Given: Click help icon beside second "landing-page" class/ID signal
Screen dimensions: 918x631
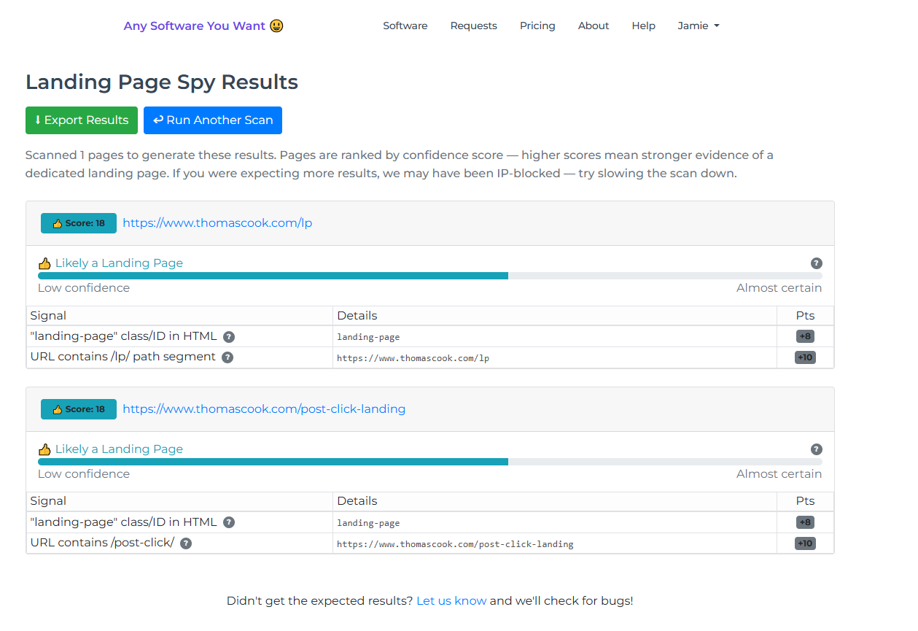Looking at the screenshot, I should (x=229, y=522).
